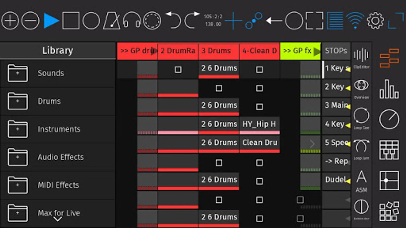
Task: Switch to the mixer bars view
Action: (x=389, y=89)
